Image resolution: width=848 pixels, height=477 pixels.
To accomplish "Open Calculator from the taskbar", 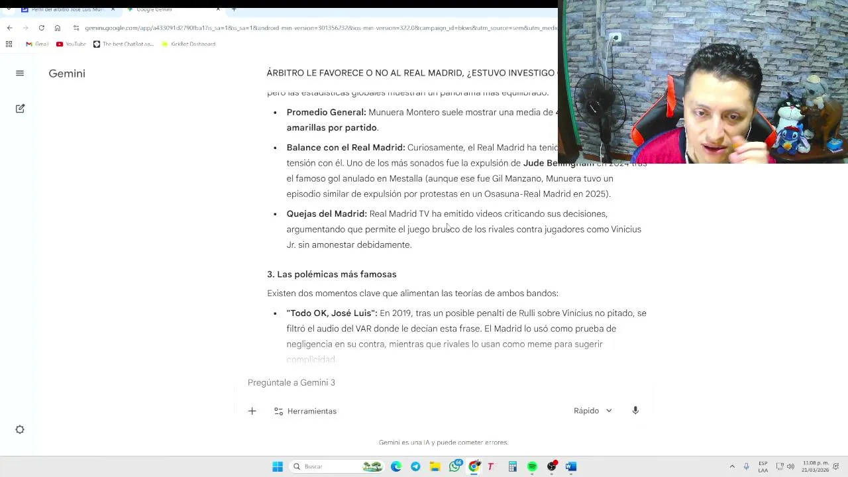I will (x=512, y=466).
